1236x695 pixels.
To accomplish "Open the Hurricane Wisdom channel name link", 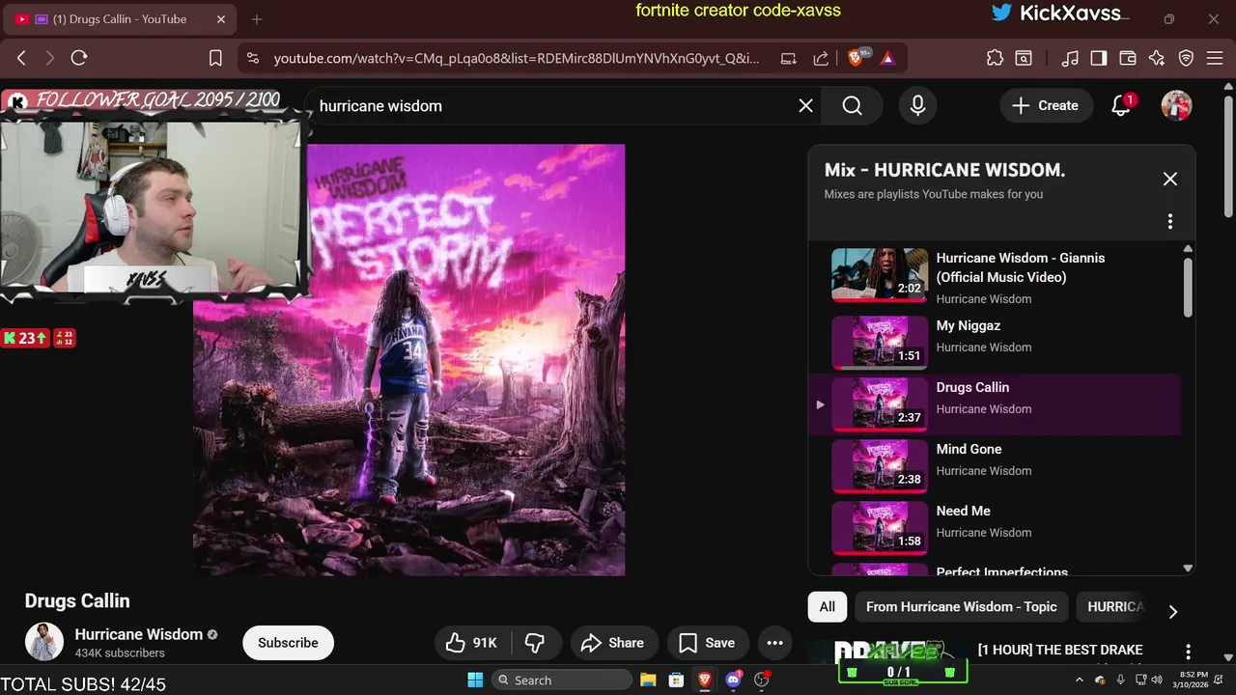I will 139,634.
